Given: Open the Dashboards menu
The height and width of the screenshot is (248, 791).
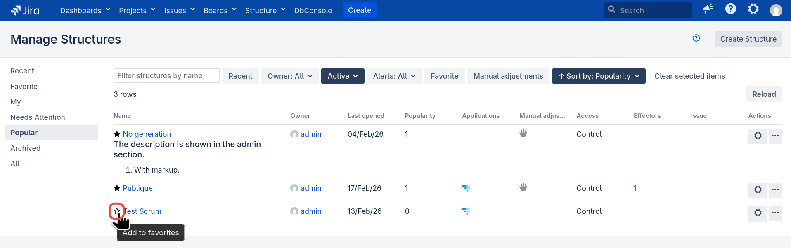Looking at the screenshot, I should click(x=85, y=10).
